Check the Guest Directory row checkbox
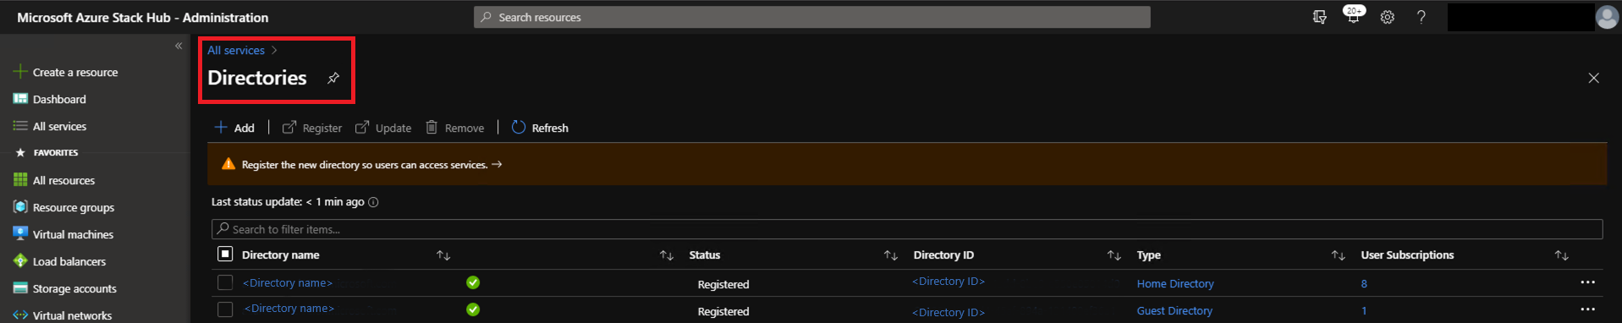Viewport: 1622px width, 323px height. (x=225, y=309)
